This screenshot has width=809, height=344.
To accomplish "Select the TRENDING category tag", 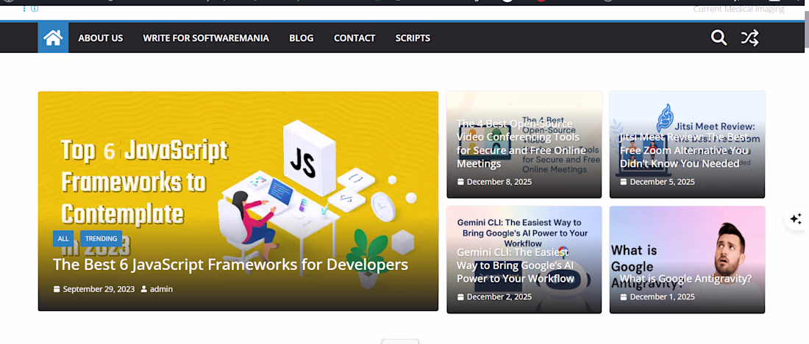I will pos(101,238).
